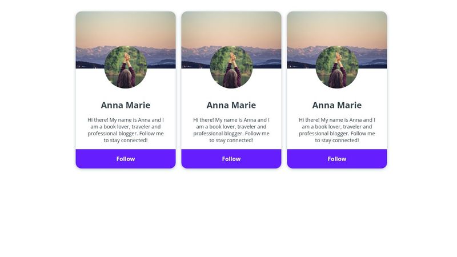Select the circular avatar on the right card
This screenshot has height=257, width=457.
pos(337,67)
